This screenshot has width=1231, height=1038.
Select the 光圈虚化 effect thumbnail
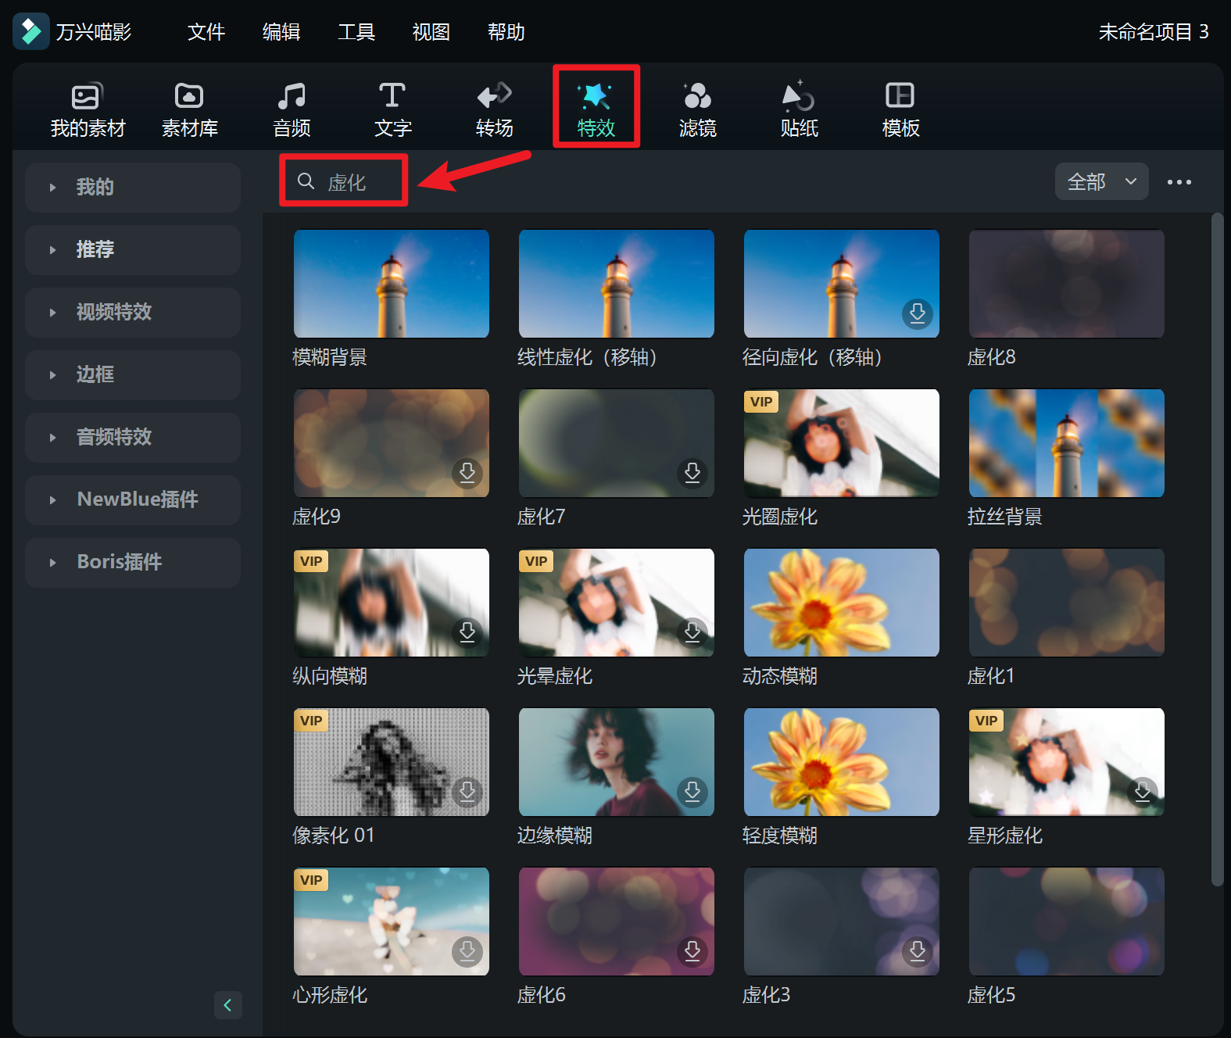[842, 442]
